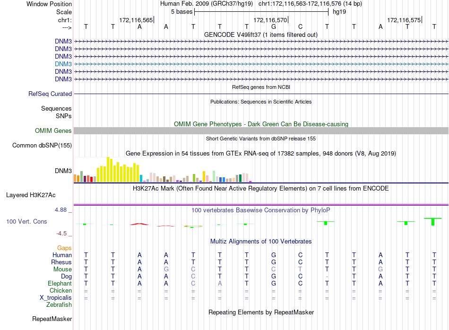This screenshot has height=330, width=449.
Task: Click the "Human" alignment row label
Action: point(62,255)
